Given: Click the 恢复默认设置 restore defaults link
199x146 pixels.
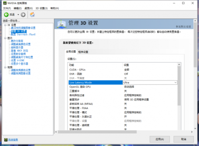Looking at the screenshot, I should 183,27.
